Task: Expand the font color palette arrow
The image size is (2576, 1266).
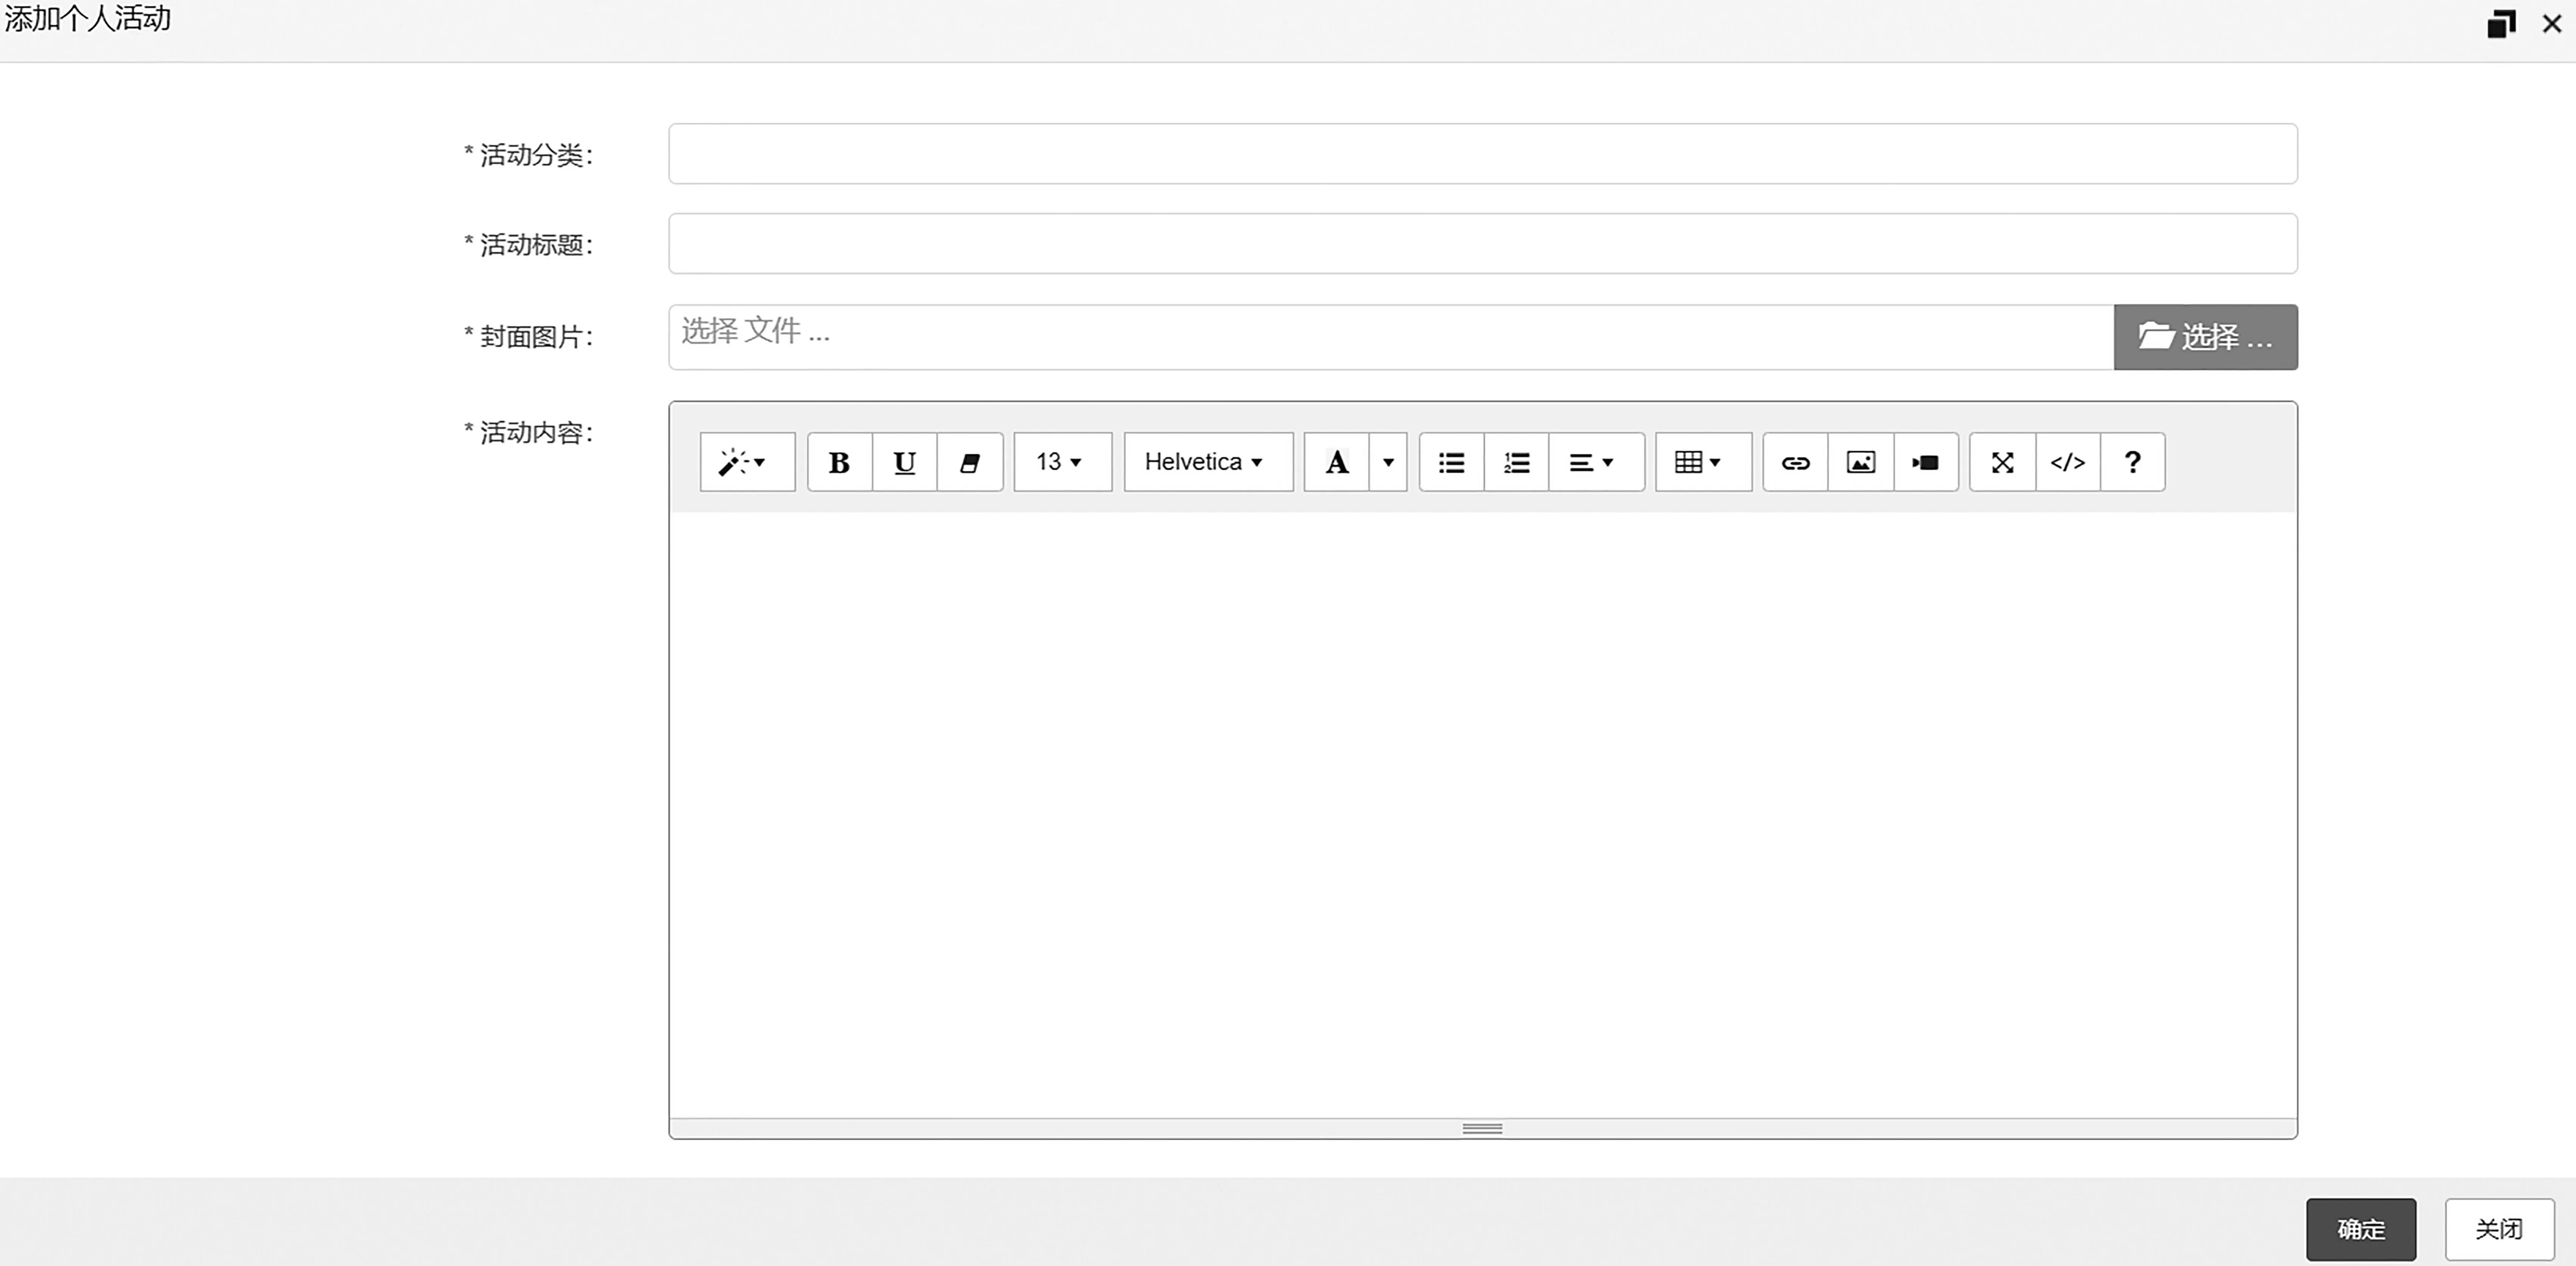Action: click(x=1388, y=462)
